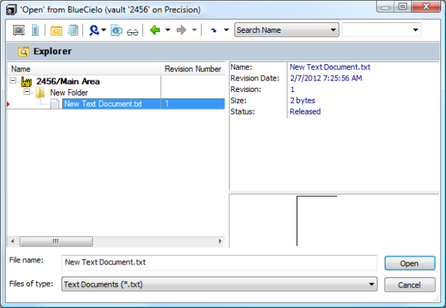Screen dimensions: 446x308
Task: Click the New Folder yellow folder icon
Action: click(40, 93)
